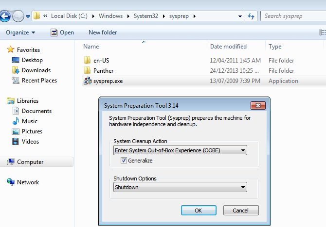
Task: Click the Search sysprep field
Action: click(290, 16)
